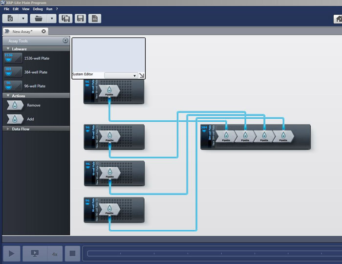The height and width of the screenshot is (264, 342).
Task: Click the New assay toolbar icon
Action: coord(11,19)
